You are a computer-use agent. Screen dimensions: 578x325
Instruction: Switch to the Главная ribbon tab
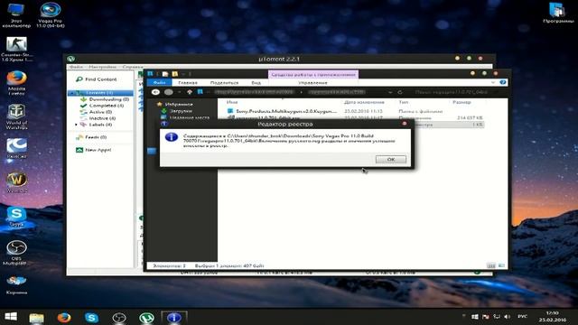(x=188, y=83)
